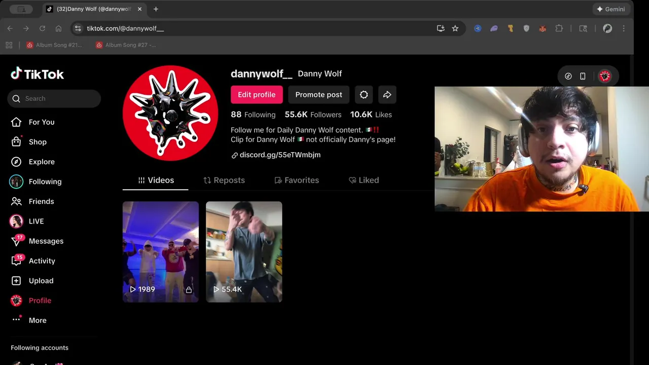Open bookmark Album Song #21
649x365 pixels.
click(54, 45)
